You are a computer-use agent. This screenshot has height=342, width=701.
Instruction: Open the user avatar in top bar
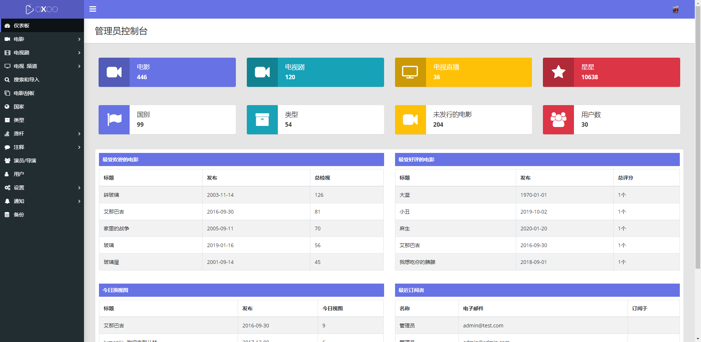click(675, 9)
